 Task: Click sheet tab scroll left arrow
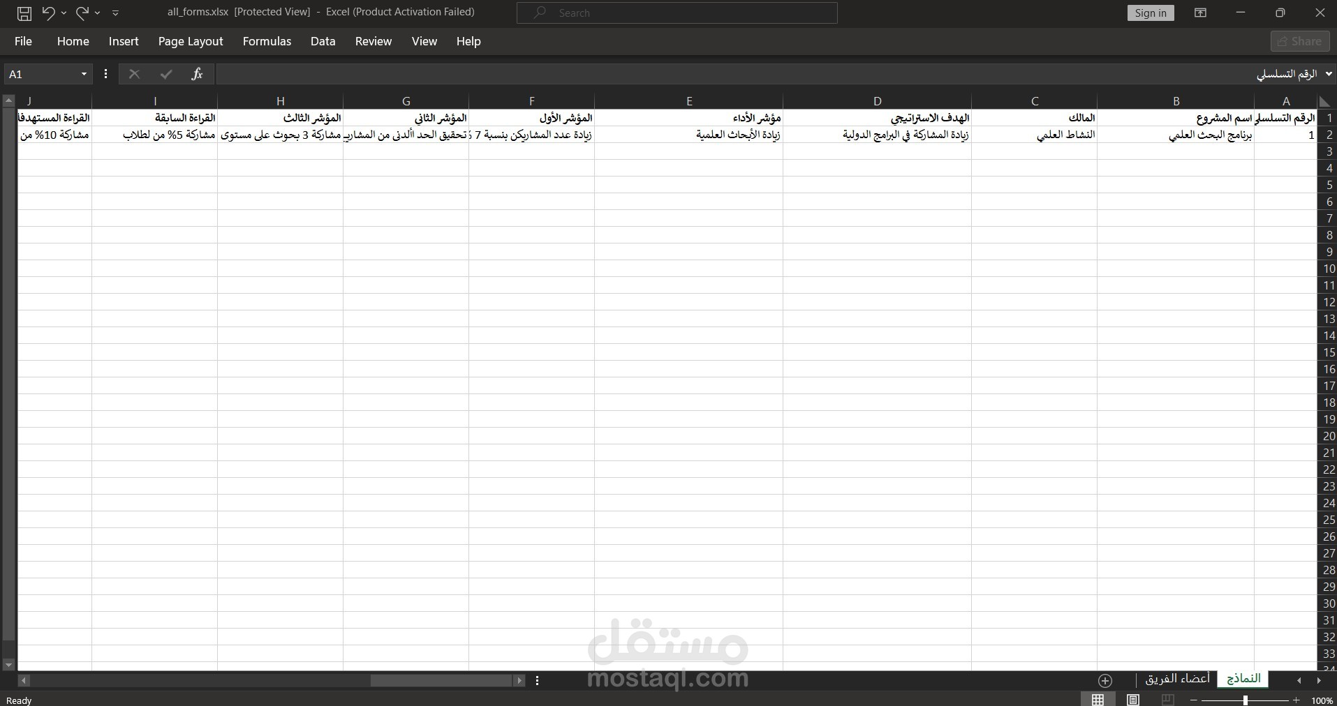point(1299,680)
